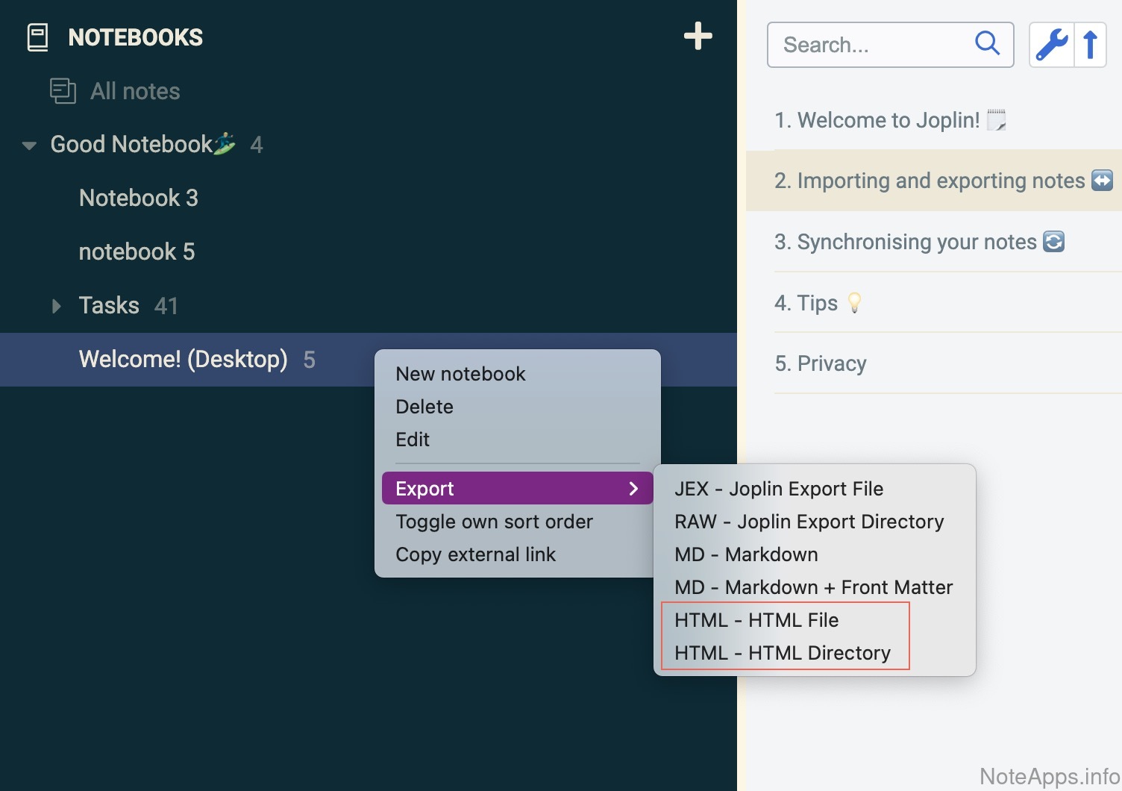Image resolution: width=1122 pixels, height=791 pixels.
Task: Click the plus icon to add notebook
Action: click(x=698, y=36)
